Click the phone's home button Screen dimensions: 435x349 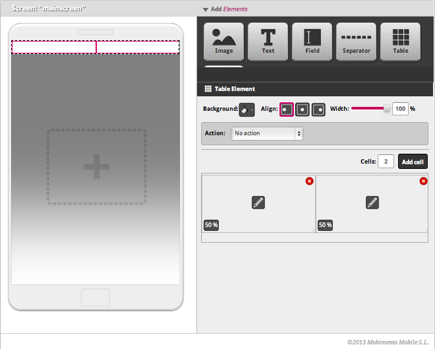point(96,298)
